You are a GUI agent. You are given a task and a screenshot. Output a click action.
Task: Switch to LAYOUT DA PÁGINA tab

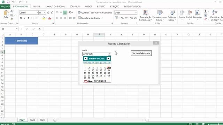(x=55, y=7)
